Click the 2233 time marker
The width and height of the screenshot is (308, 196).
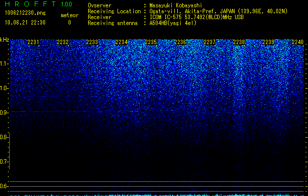tap(92, 42)
